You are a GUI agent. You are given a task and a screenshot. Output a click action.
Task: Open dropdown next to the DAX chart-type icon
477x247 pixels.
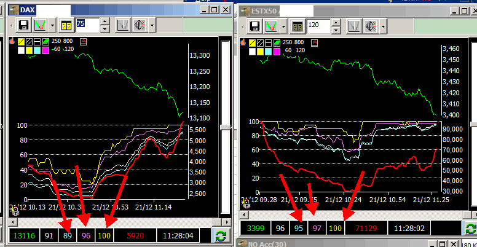[x=53, y=25]
